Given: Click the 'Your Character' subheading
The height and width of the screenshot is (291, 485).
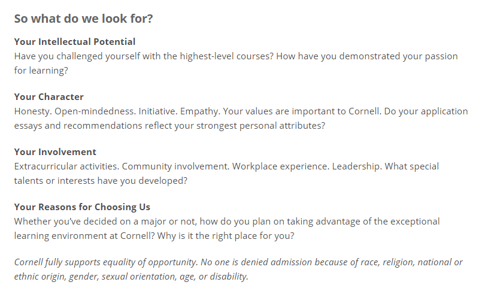Looking at the screenshot, I should click(x=49, y=97).
